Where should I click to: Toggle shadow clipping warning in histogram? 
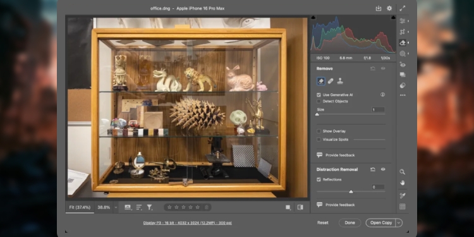[313, 18]
